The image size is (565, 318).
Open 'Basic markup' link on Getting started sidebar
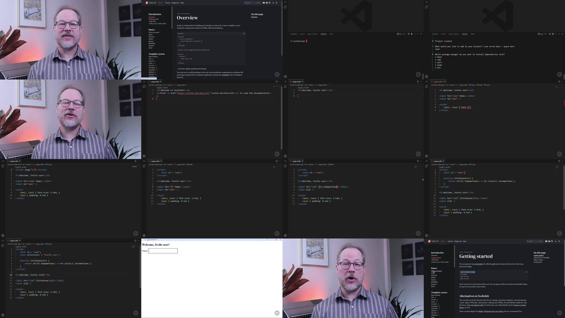coord(436,295)
